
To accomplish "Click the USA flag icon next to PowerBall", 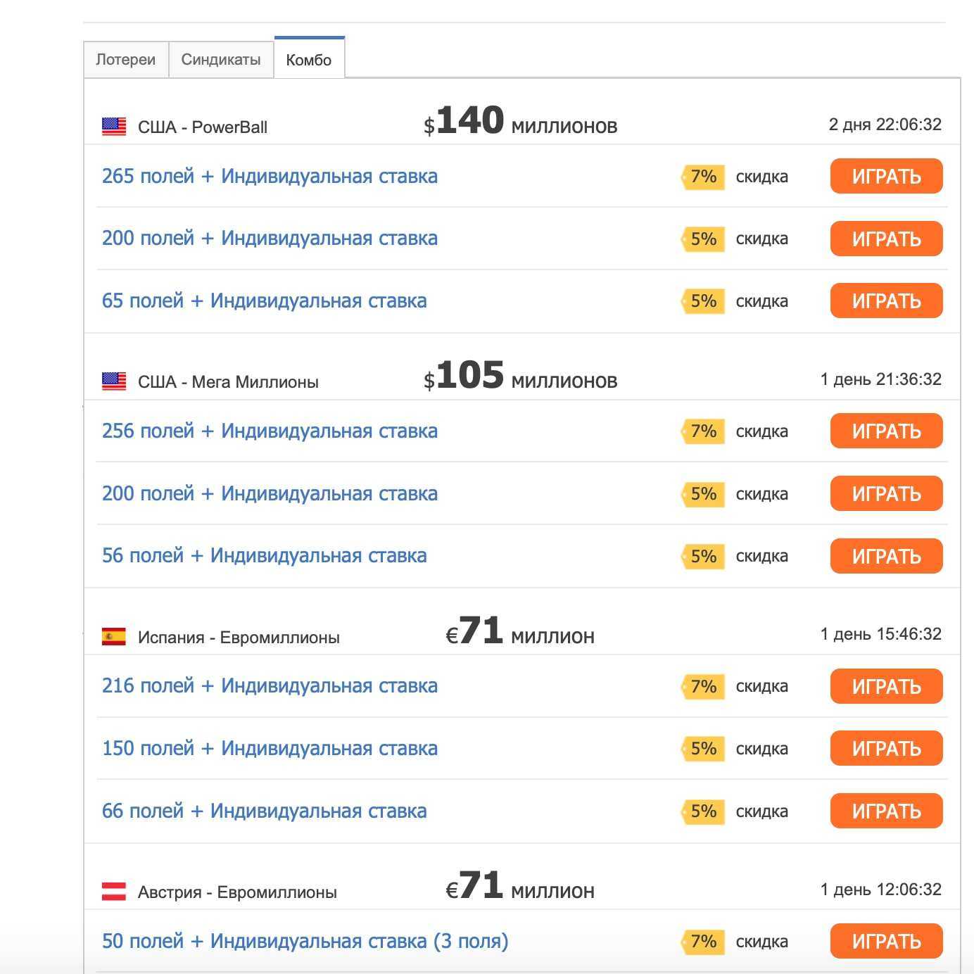I will click(114, 127).
